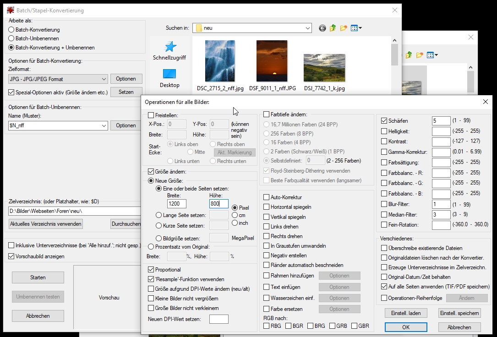Click up-folder icon in background window

pos(409,55)
